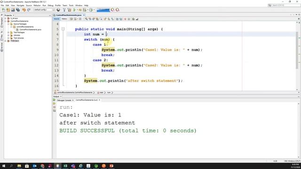This screenshot has height=169, width=301.
Task: Click the Debug Project icon
Action: 85,10
